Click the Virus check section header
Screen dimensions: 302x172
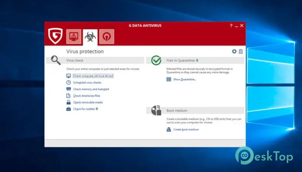click(95, 60)
